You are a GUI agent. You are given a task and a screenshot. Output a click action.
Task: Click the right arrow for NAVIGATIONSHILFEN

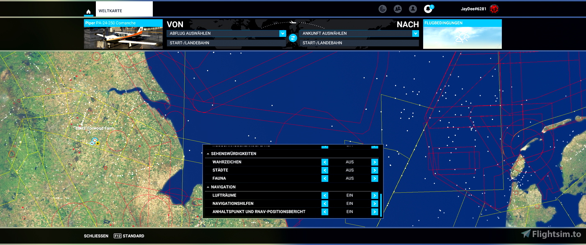pos(375,204)
